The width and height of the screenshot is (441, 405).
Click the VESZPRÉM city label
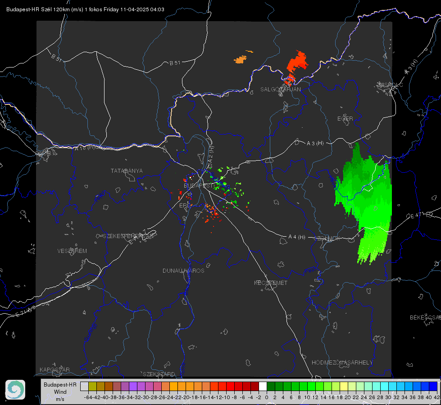pos(72,251)
